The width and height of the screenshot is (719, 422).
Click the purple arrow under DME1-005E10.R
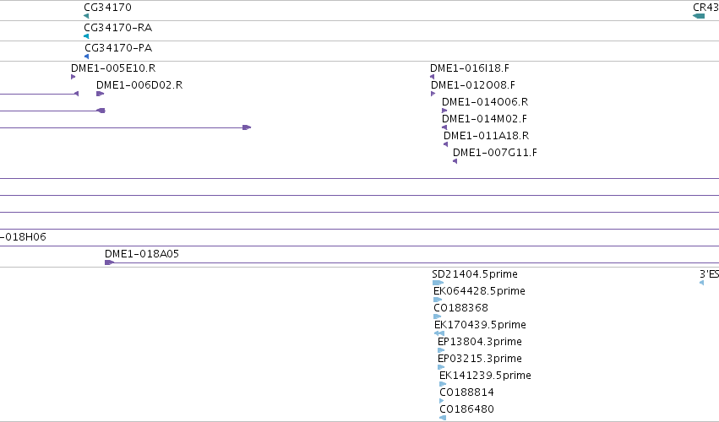click(73, 77)
